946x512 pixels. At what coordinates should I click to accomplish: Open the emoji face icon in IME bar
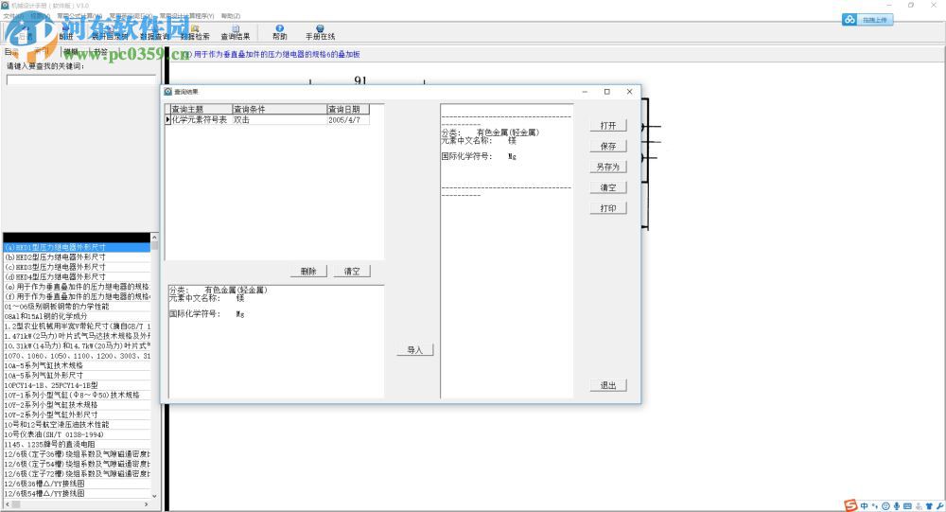coord(885,506)
